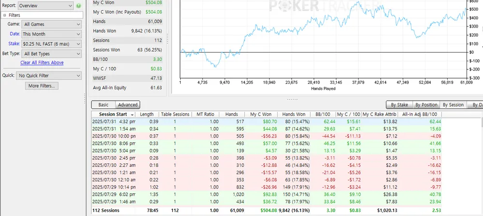
Task: Sort by Table Sessions column header
Action: coord(175,114)
